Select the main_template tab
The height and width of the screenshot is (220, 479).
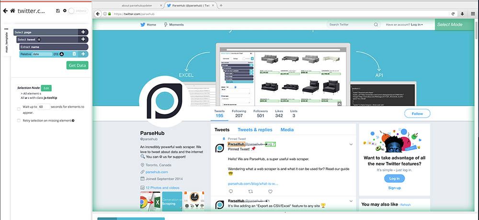[x=6, y=43]
